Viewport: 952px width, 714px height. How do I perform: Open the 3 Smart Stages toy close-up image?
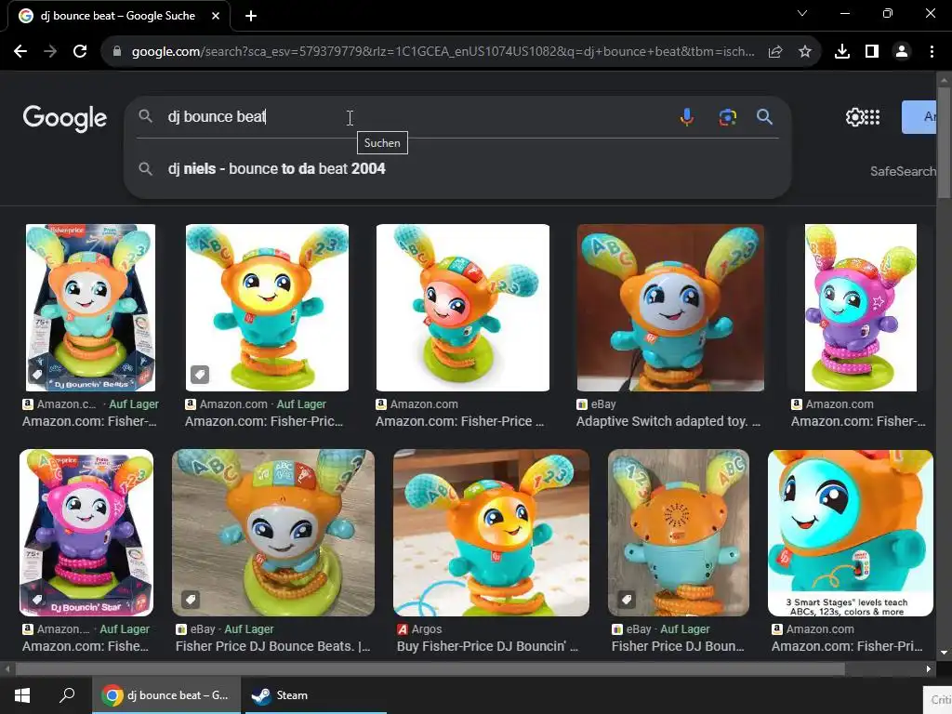pyautogui.click(x=850, y=533)
